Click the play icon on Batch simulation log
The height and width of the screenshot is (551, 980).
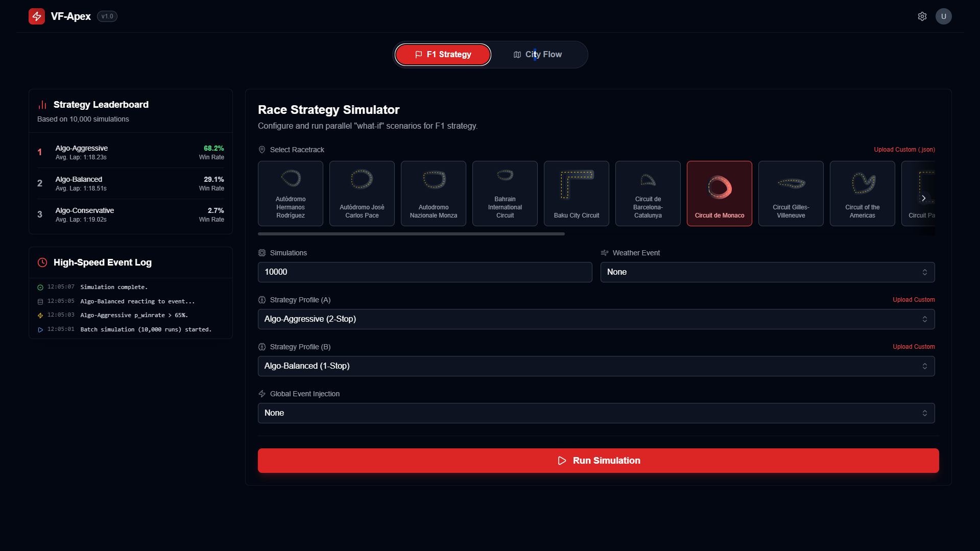click(40, 330)
